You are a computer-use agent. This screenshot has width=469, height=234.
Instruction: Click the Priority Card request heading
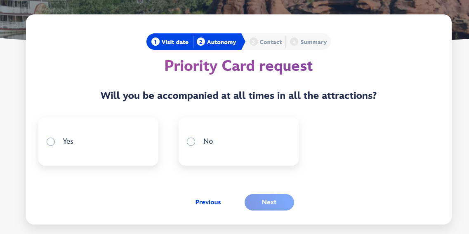[239, 66]
